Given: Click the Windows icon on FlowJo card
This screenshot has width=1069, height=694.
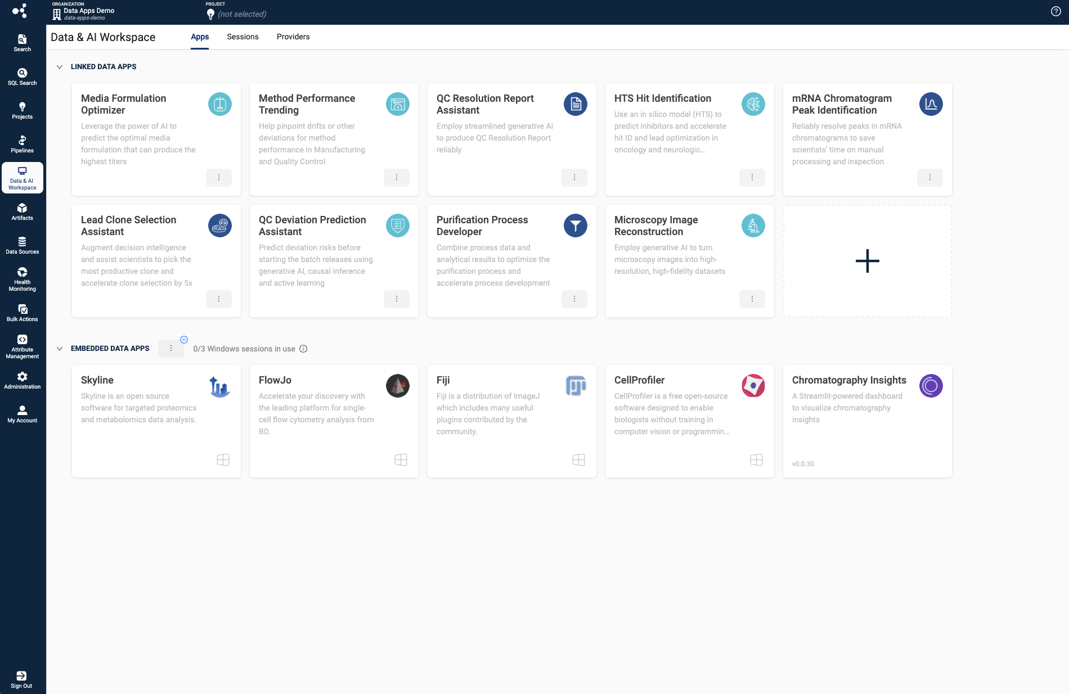Looking at the screenshot, I should click(x=401, y=460).
